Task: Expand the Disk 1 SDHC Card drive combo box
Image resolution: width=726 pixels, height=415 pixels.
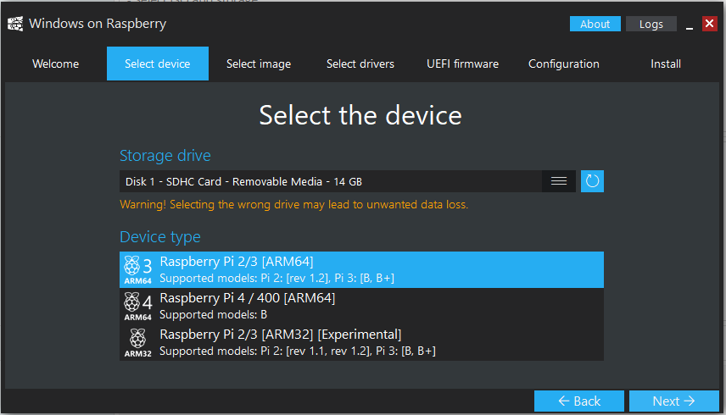Action: pos(331,181)
